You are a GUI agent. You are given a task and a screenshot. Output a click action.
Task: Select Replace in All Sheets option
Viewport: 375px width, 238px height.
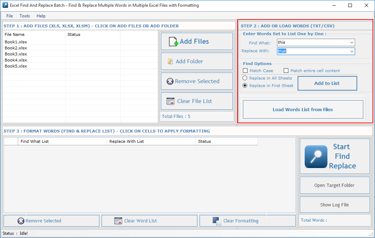[x=245, y=78]
